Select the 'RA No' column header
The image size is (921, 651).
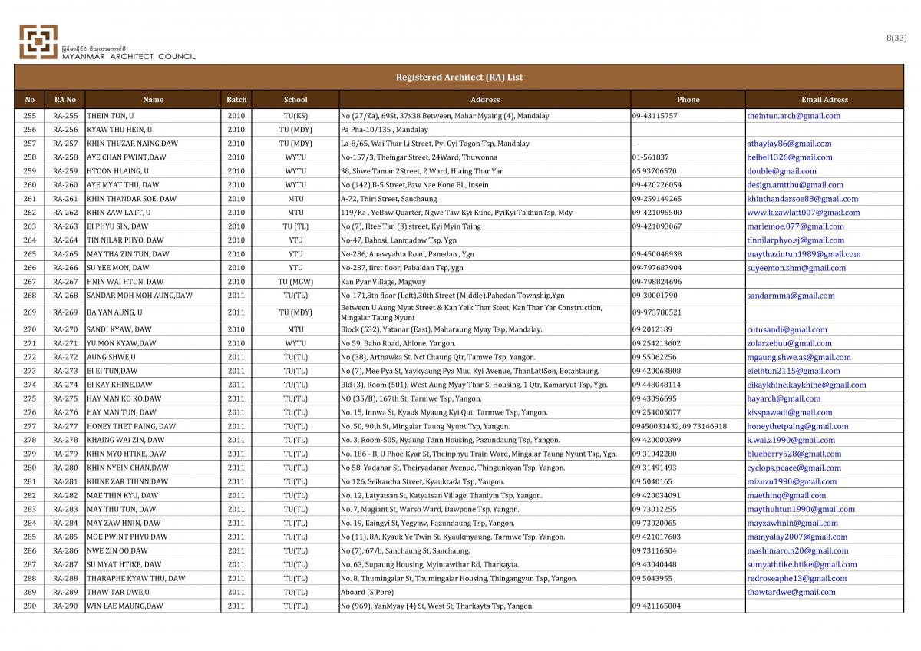click(x=65, y=100)
